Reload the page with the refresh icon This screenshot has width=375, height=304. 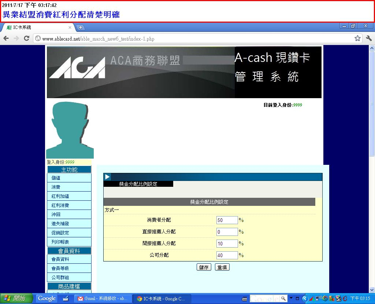click(26, 38)
